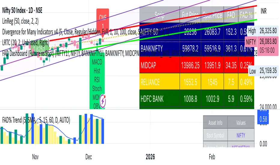
Task: Select the FAD Dashboard indicator legend
Action: 130,53
